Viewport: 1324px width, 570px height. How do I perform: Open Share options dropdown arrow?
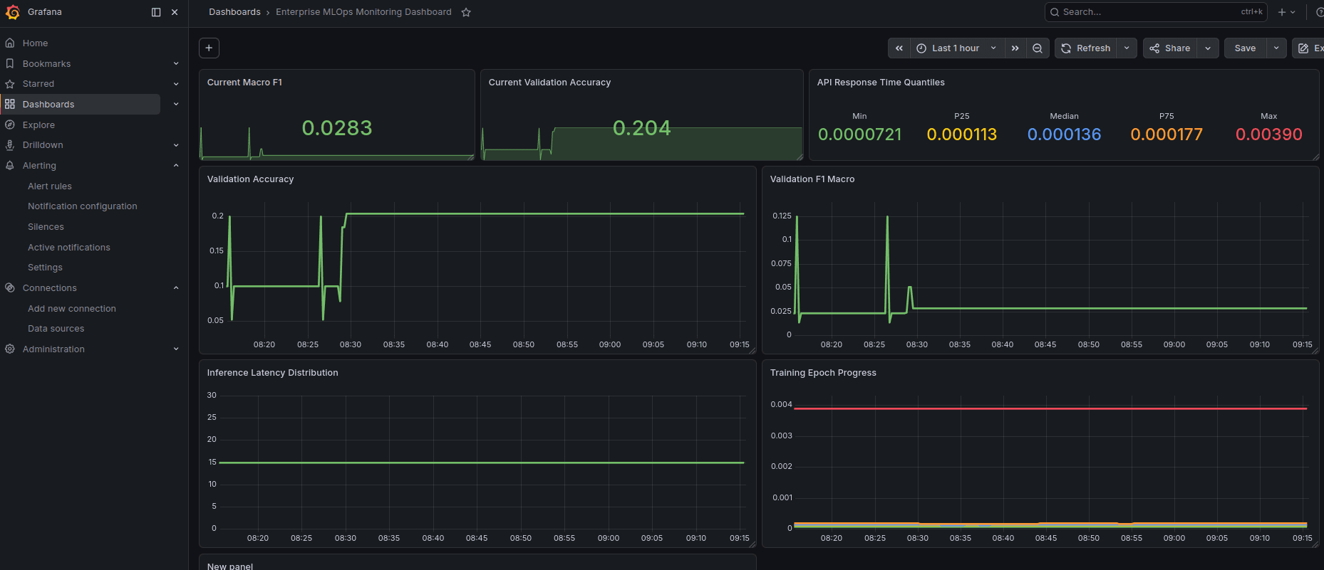click(x=1208, y=48)
